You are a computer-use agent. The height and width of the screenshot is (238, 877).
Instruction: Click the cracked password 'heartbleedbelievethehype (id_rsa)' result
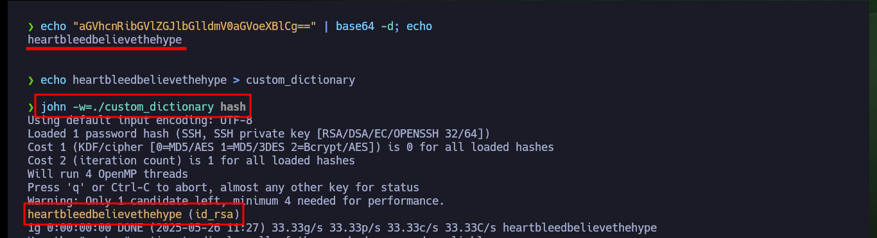coord(134,214)
